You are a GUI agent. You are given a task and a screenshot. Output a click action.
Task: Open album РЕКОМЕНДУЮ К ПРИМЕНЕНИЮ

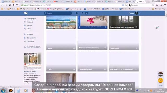[x=124, y=61]
